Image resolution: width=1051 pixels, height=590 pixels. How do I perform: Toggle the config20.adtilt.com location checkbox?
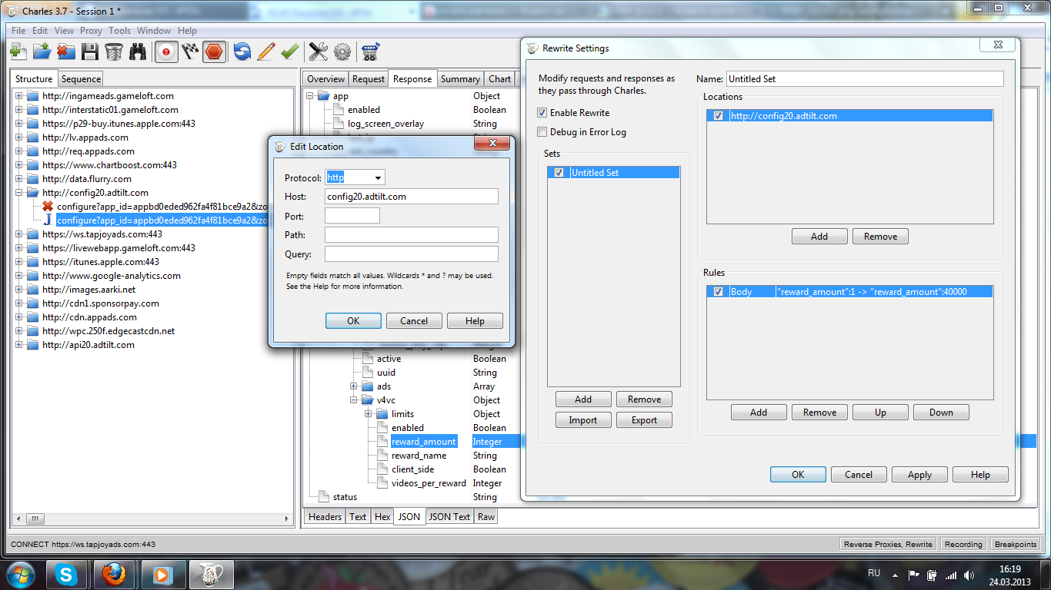719,116
